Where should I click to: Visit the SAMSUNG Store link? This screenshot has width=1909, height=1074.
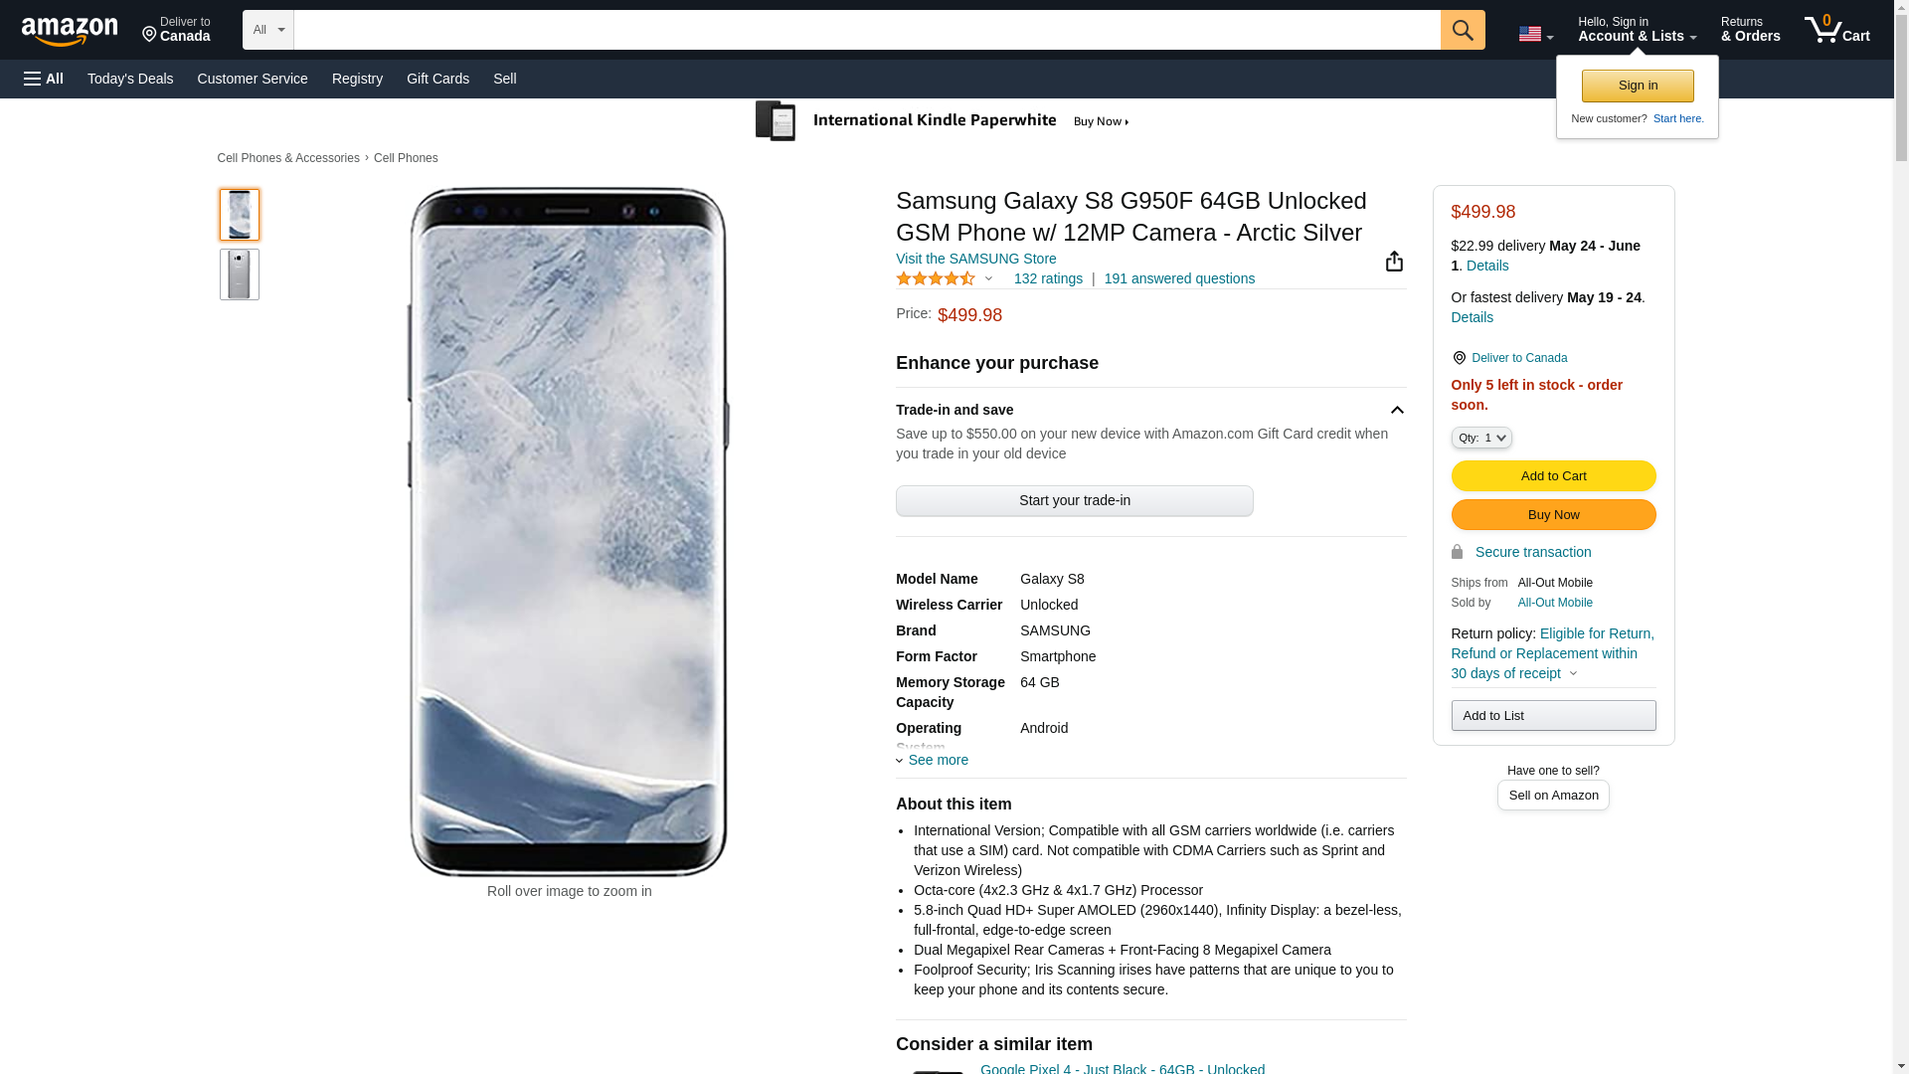point(975,259)
